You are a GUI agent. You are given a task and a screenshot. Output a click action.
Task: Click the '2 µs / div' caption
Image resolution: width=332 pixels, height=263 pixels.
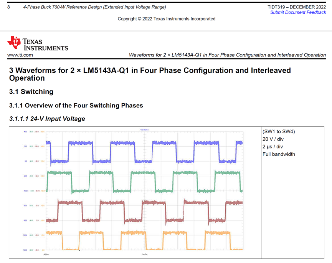point(273,147)
